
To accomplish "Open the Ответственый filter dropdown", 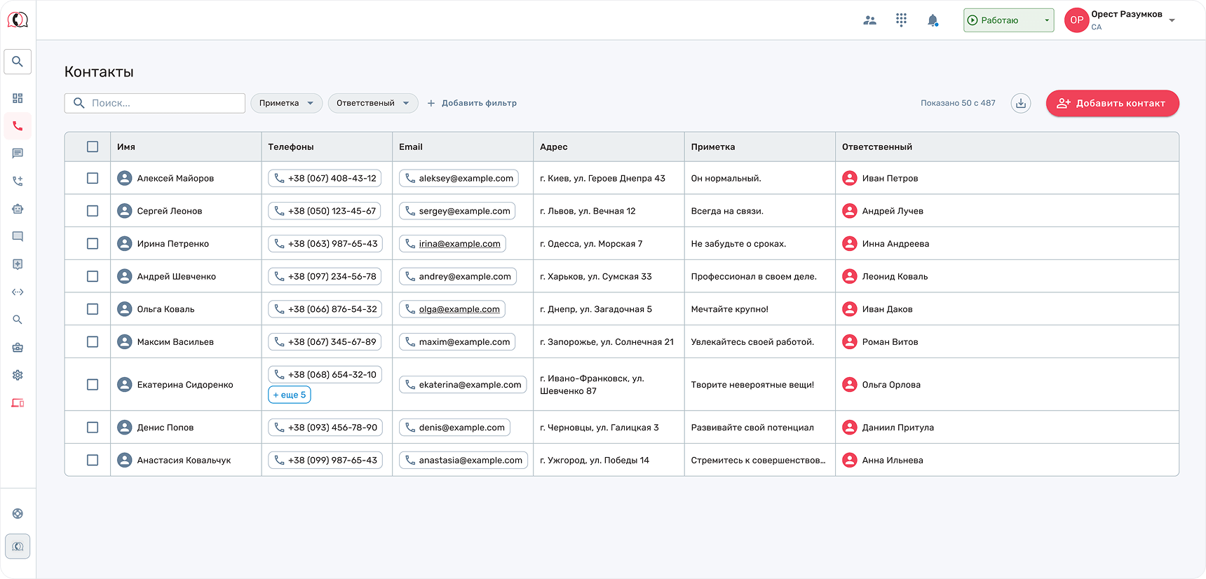I will coord(372,103).
